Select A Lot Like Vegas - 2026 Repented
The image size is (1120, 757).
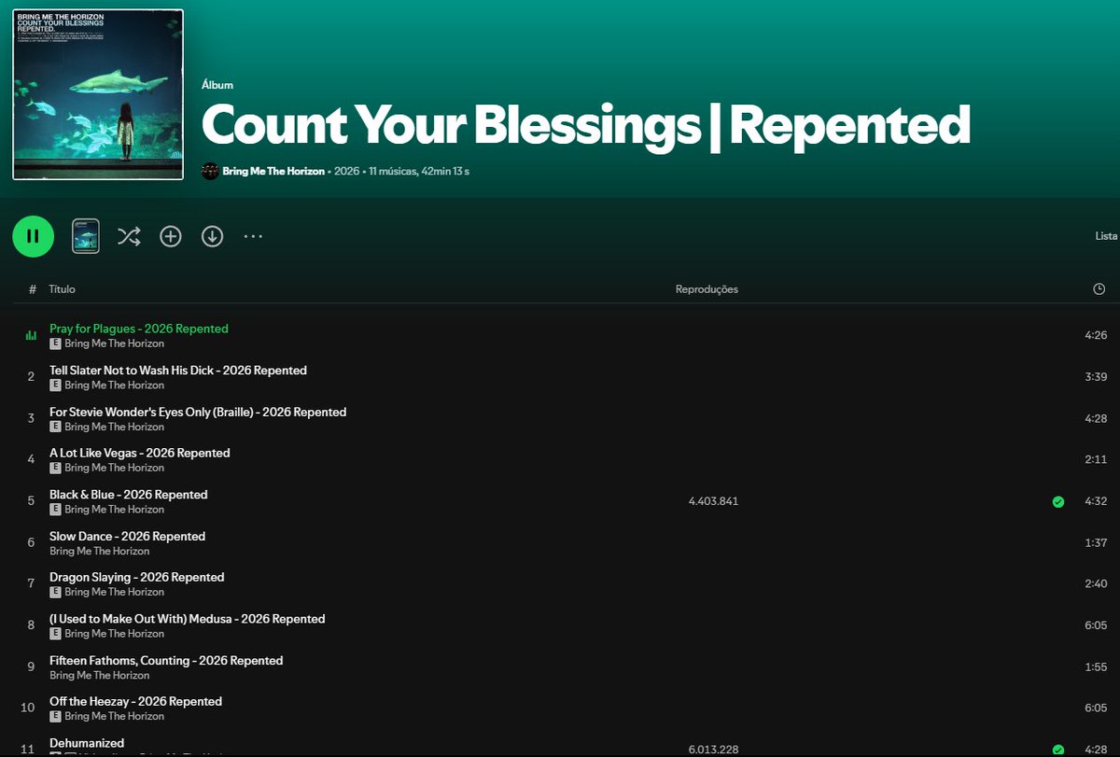140,453
